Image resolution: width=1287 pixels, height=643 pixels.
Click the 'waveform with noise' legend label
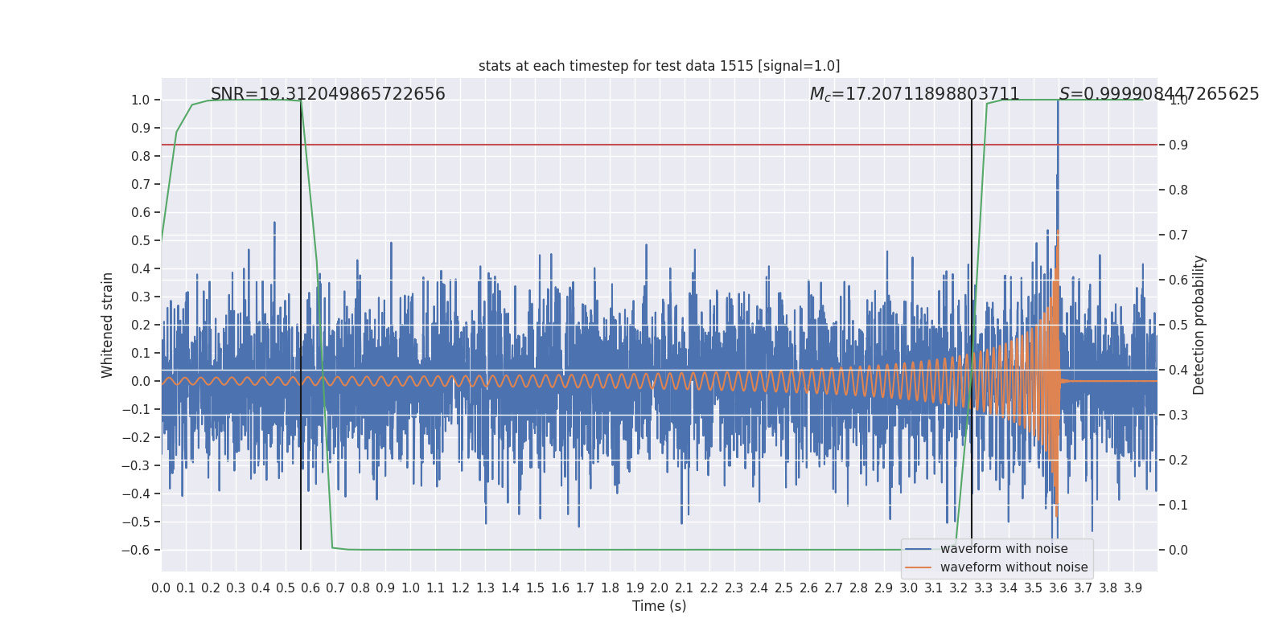tap(1003, 549)
